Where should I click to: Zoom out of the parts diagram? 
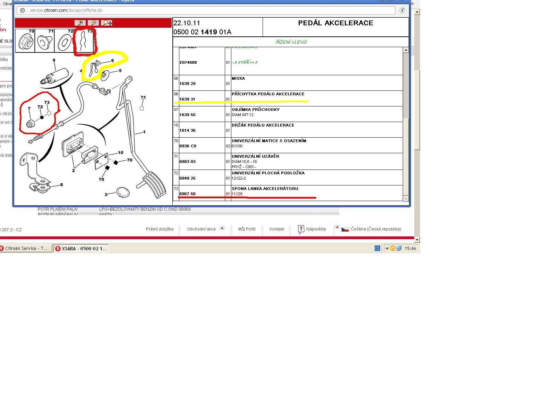point(93,23)
